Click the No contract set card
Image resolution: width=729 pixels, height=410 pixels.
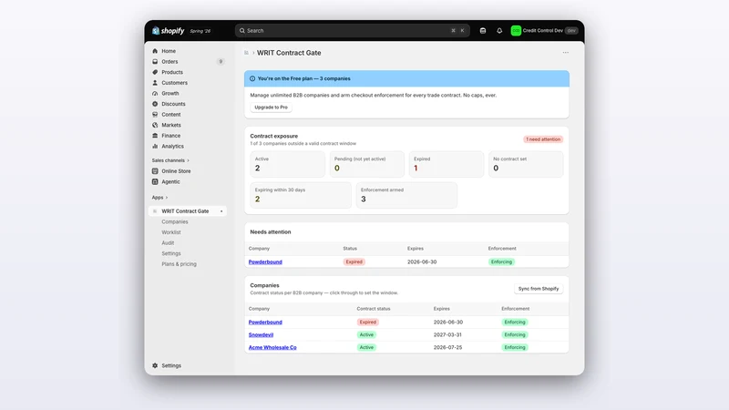tap(526, 164)
